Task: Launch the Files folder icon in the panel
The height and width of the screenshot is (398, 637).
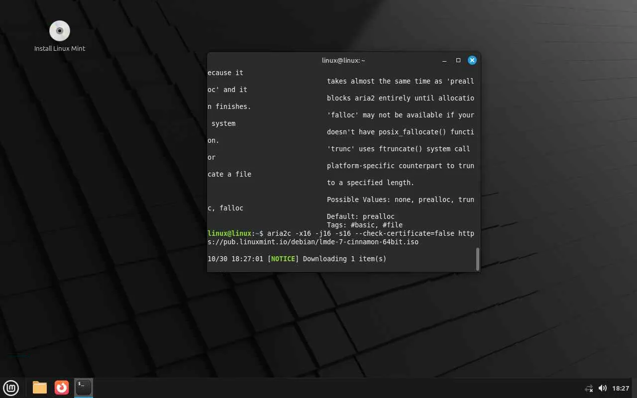Action: 40,388
